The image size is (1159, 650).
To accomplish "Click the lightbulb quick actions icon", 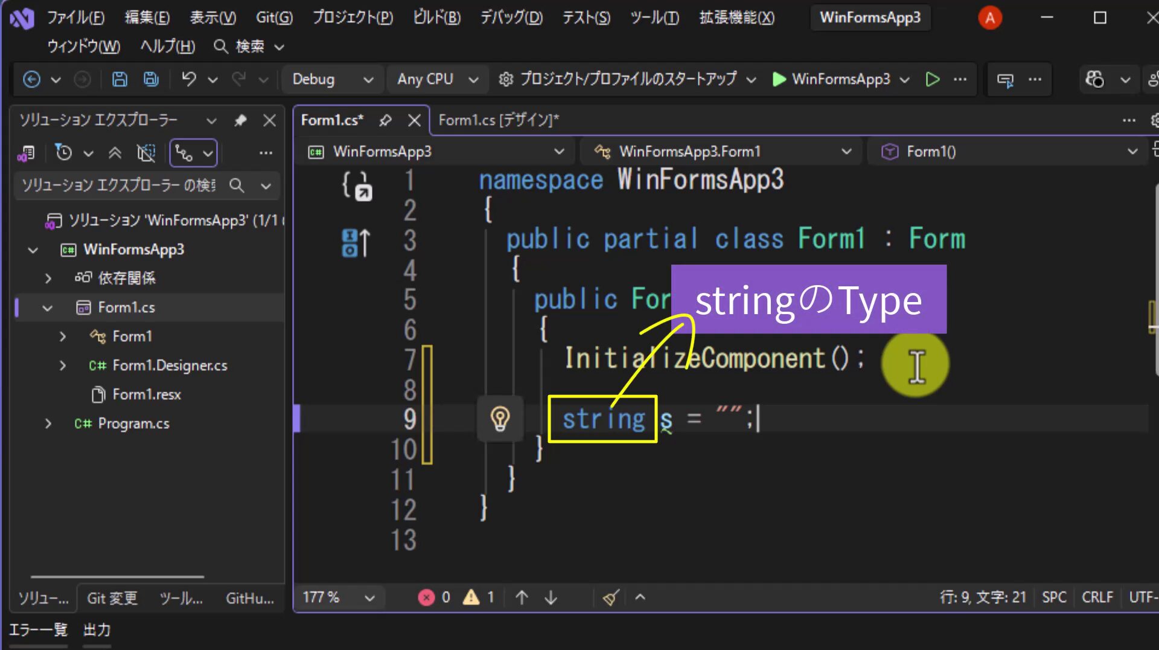I will tap(500, 419).
